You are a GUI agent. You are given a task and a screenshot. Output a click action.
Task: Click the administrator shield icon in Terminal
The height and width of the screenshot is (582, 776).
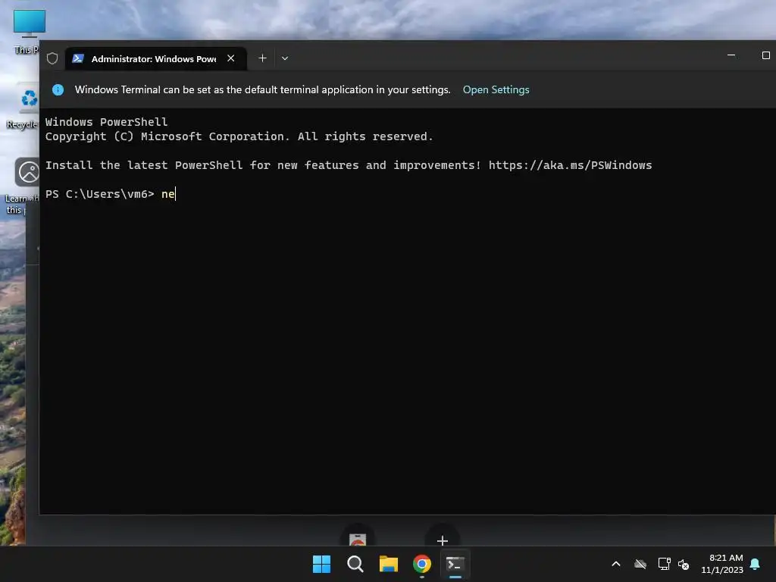tap(52, 58)
